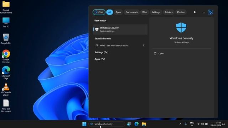Click the microphone icon in the system tray

click(186, 124)
